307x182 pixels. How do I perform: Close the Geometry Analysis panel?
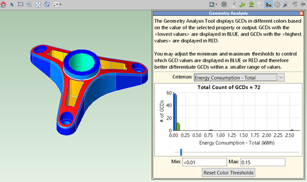click(x=301, y=13)
